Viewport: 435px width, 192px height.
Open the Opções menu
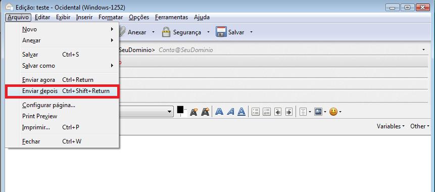139,17
